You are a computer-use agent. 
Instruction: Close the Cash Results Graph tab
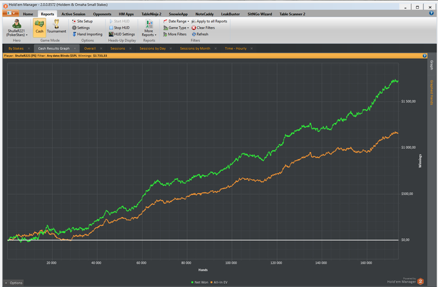75,49
